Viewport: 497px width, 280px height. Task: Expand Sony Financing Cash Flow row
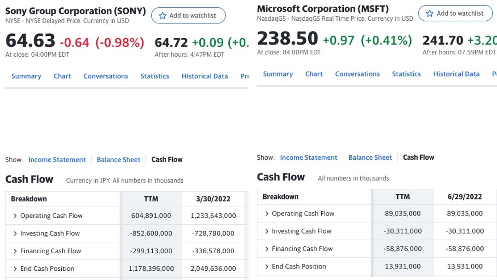pyautogui.click(x=15, y=251)
